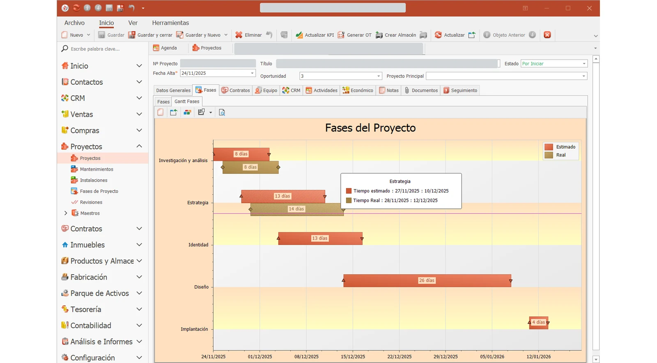The width and height of the screenshot is (657, 363).
Task: Open the Proyecto Principal dropdown
Action: pyautogui.click(x=583, y=76)
